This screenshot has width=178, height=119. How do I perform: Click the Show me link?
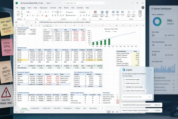point(157,105)
